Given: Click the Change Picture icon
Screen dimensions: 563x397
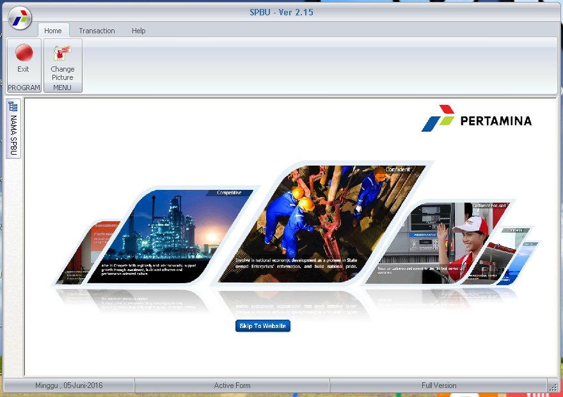Looking at the screenshot, I should click(63, 53).
